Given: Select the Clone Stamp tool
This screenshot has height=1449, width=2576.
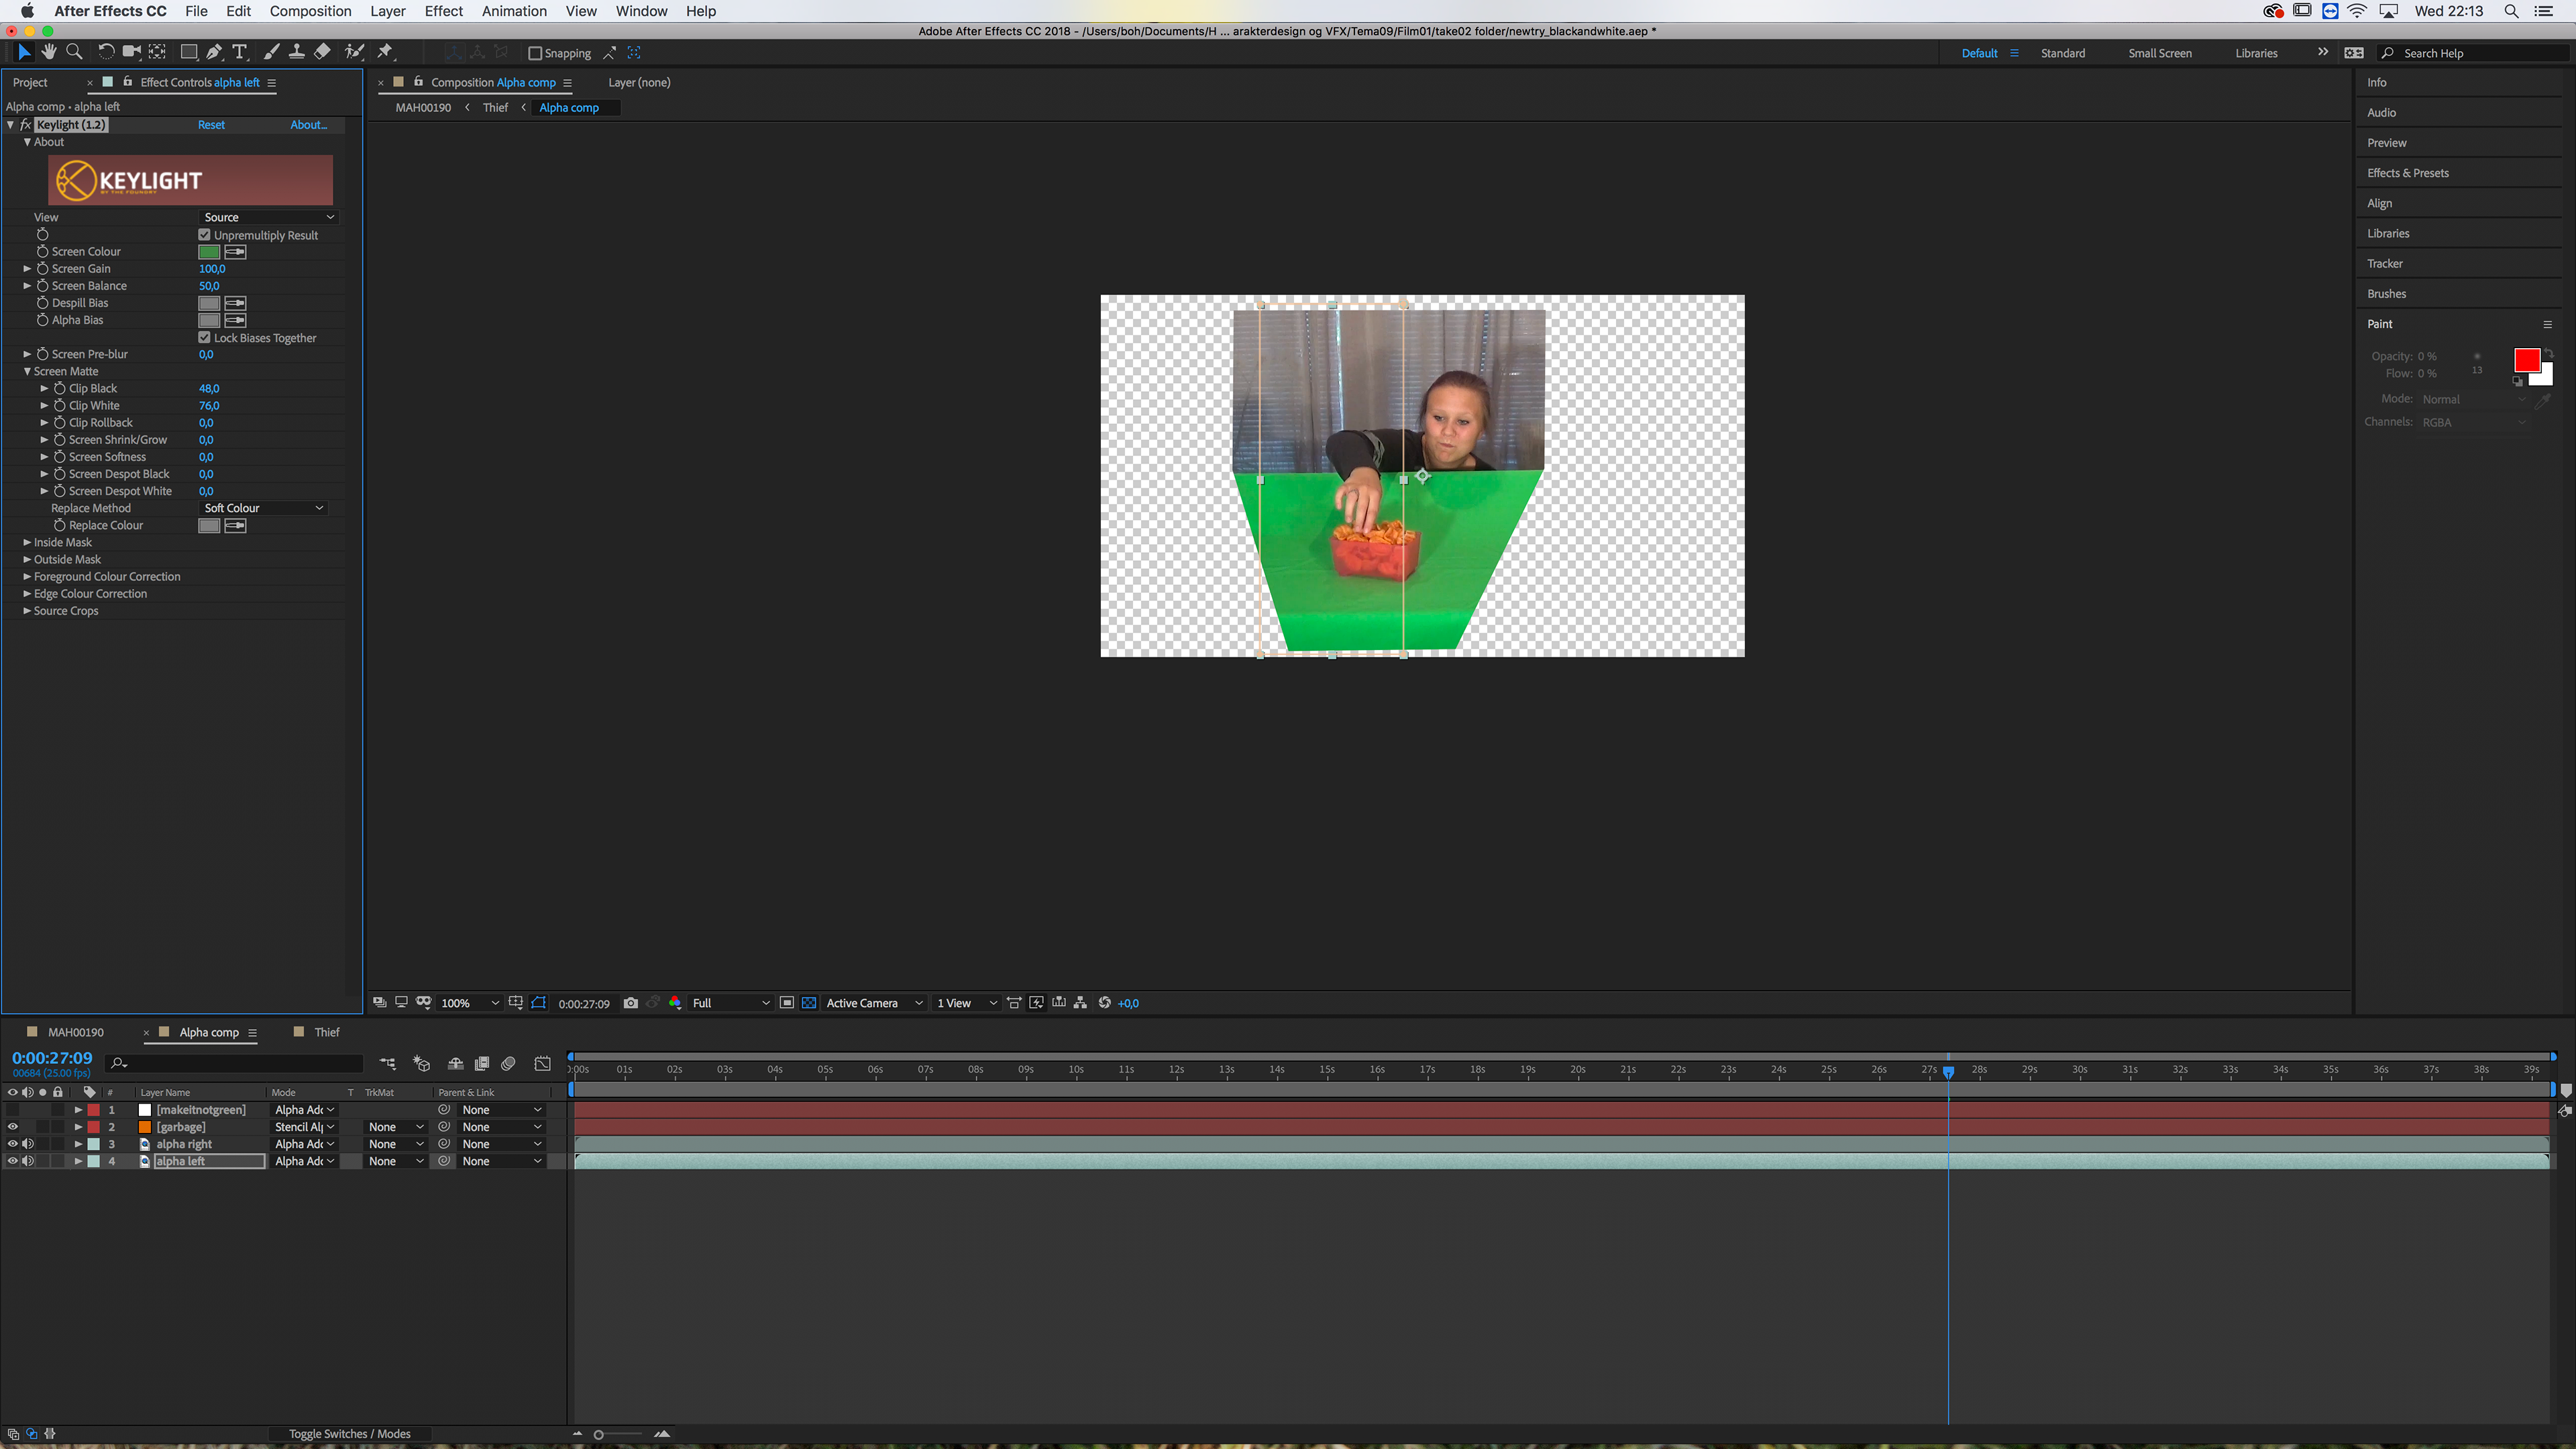Looking at the screenshot, I should coord(297,52).
